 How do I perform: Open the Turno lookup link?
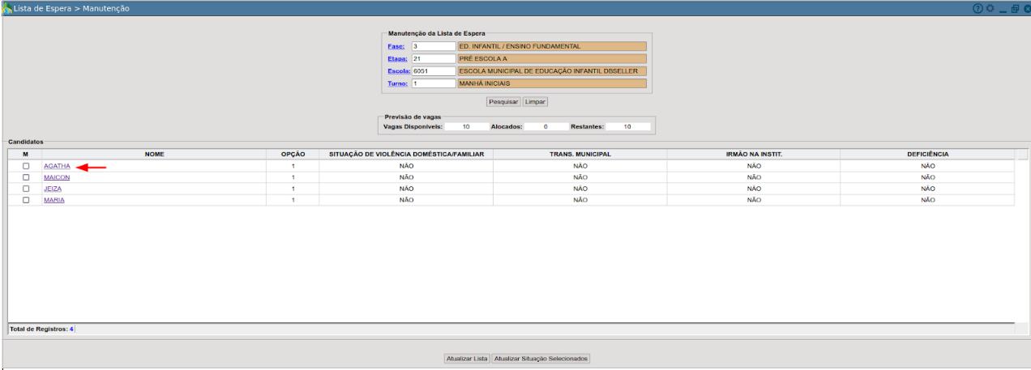(x=397, y=83)
